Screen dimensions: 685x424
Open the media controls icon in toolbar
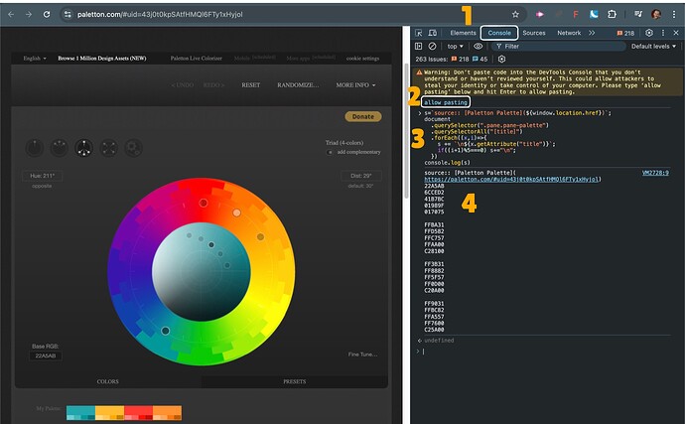638,15
